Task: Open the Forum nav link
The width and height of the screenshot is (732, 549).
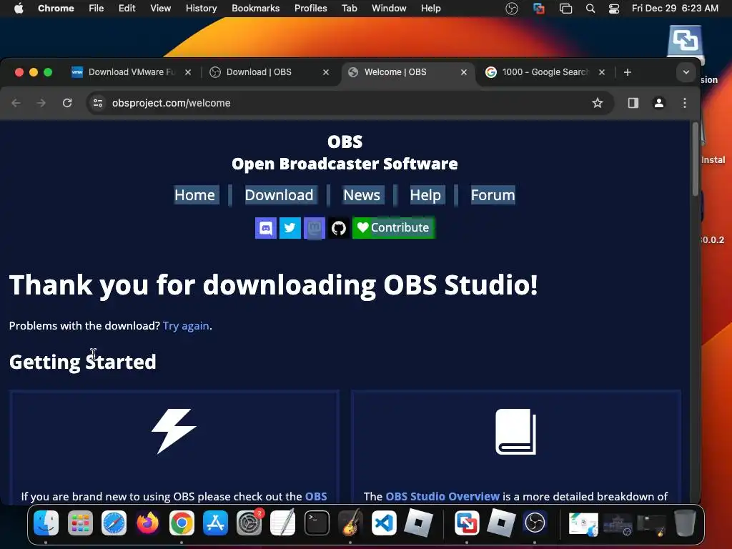Action: coord(493,194)
